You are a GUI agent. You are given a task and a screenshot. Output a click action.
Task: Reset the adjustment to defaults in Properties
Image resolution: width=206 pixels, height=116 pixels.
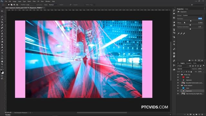(x=196, y=61)
